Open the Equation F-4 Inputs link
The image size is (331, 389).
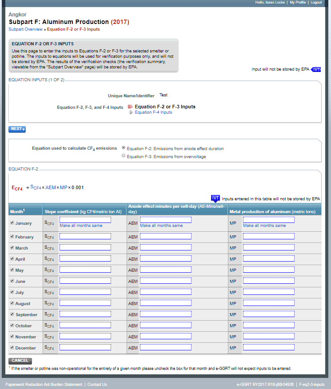(153, 112)
